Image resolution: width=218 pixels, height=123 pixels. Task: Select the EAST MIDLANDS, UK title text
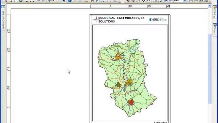(x=131, y=18)
